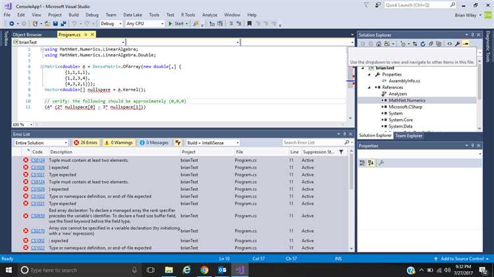Click the Open File folder icon

[x=47, y=24]
